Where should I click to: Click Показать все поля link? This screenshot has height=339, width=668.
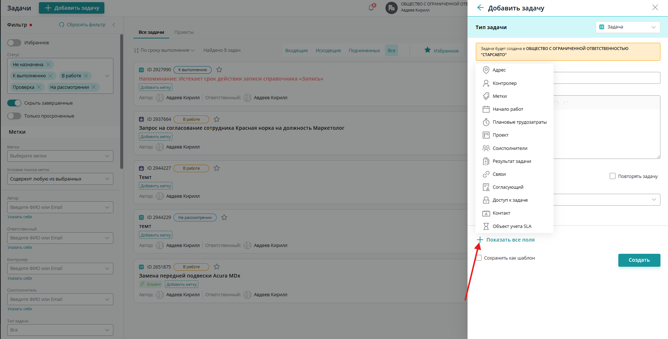(510, 240)
